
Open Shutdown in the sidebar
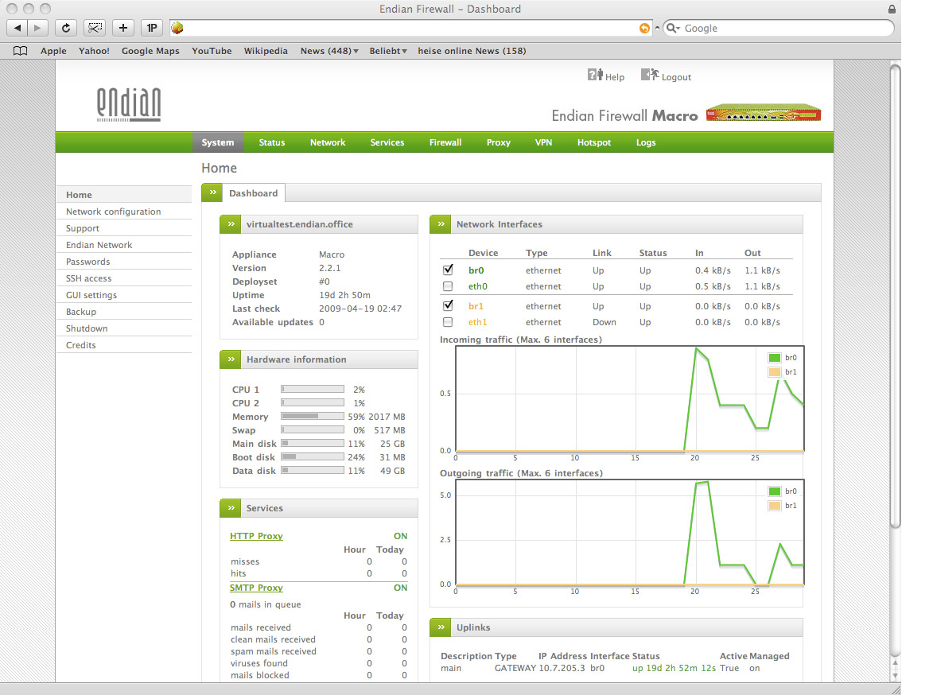coord(124,328)
